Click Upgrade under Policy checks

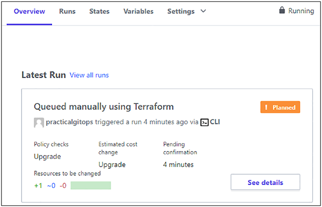(x=47, y=156)
